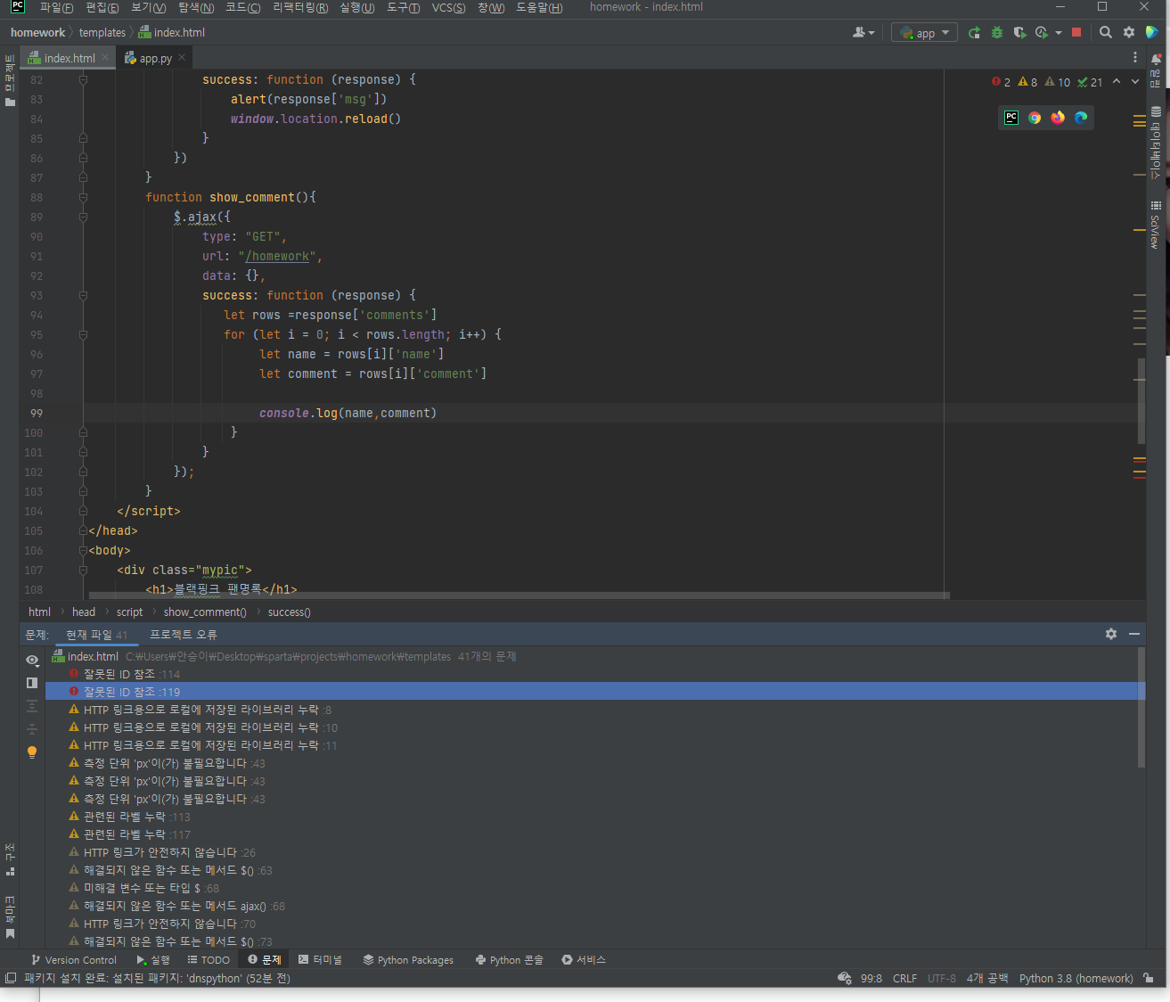The image size is (1170, 1002).
Task: Click the quick-fix light bulb icon
Action: tap(32, 752)
